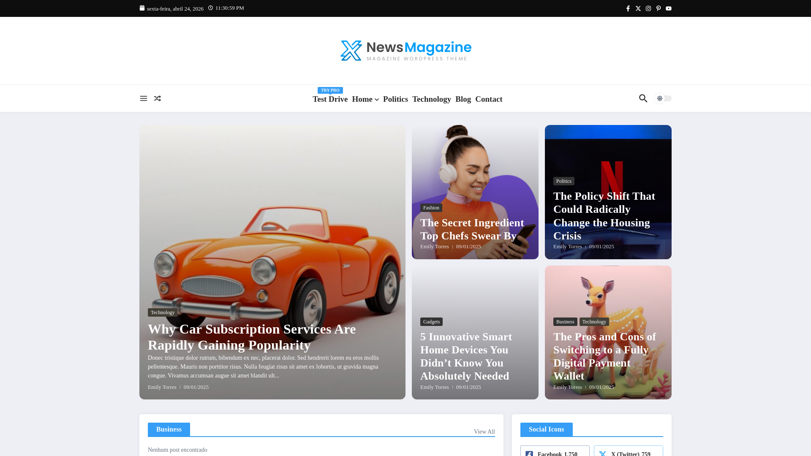Click View All in Business section
This screenshot has width=811, height=456.
click(484, 432)
